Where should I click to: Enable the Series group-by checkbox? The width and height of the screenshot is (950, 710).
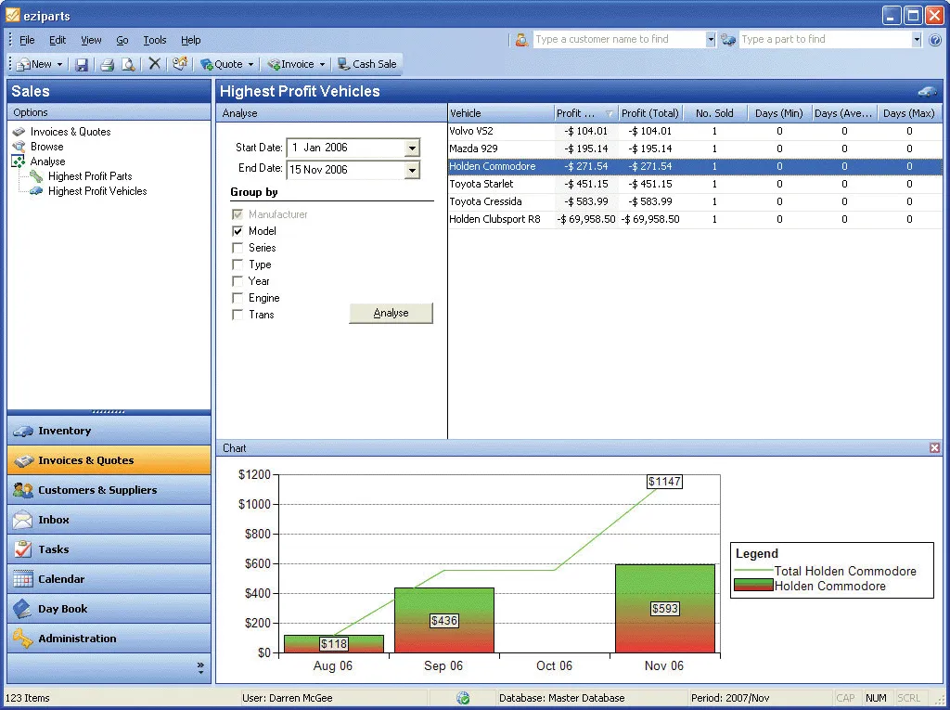point(237,248)
